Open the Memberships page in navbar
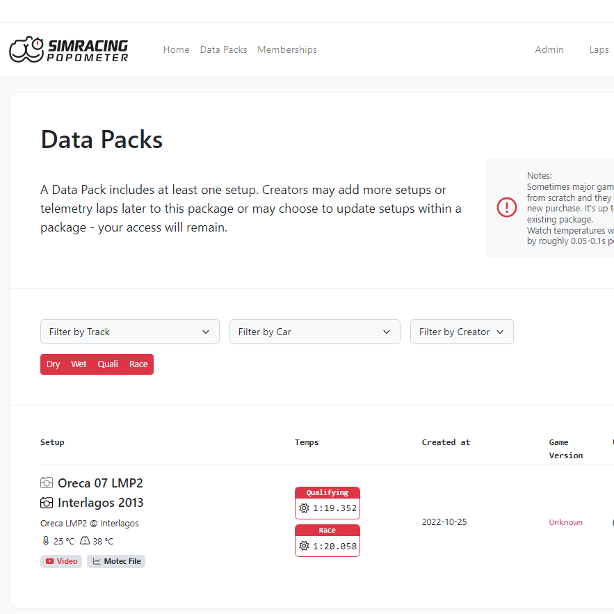 tap(287, 49)
